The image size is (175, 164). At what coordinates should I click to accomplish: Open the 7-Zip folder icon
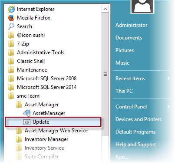click(x=11, y=44)
